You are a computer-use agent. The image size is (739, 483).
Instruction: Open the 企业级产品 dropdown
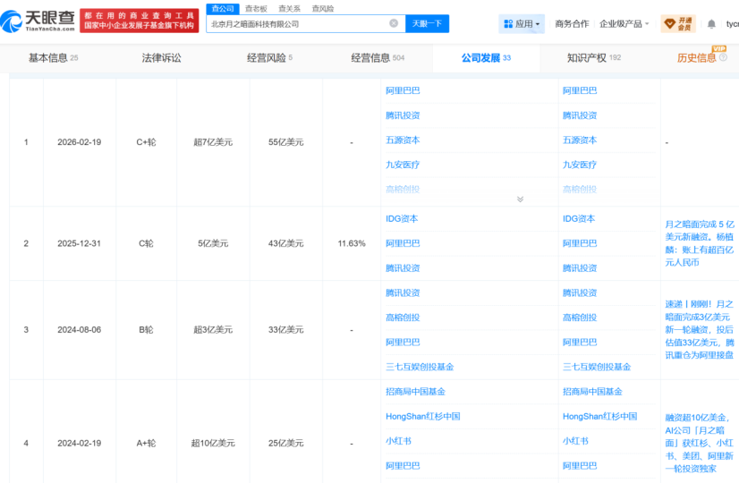tap(624, 23)
